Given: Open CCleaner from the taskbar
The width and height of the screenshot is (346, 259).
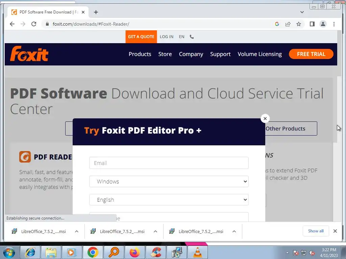Looking at the screenshot, I should click(156, 252).
